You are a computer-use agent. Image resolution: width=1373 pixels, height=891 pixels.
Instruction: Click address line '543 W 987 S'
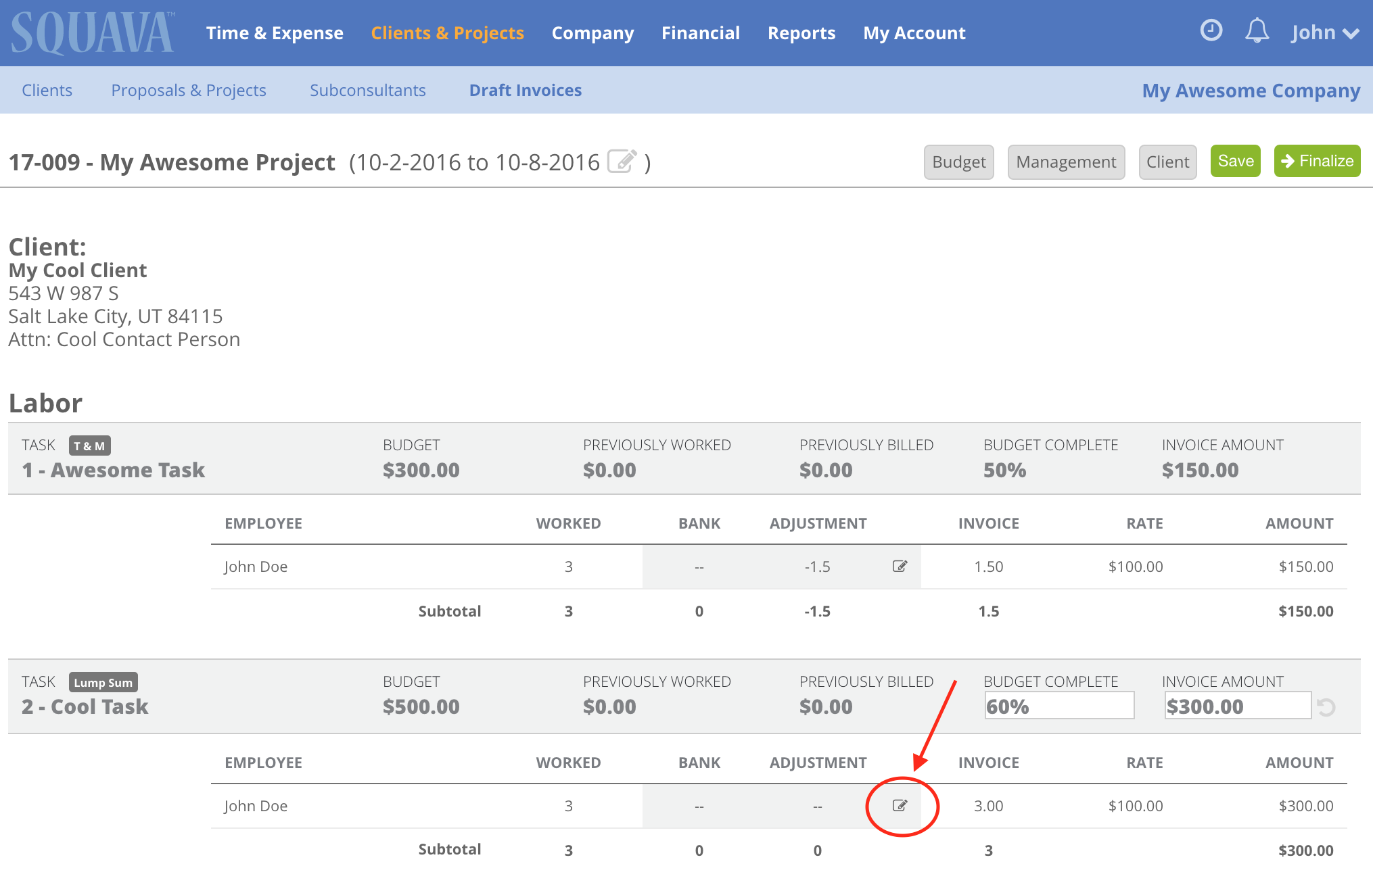point(63,293)
